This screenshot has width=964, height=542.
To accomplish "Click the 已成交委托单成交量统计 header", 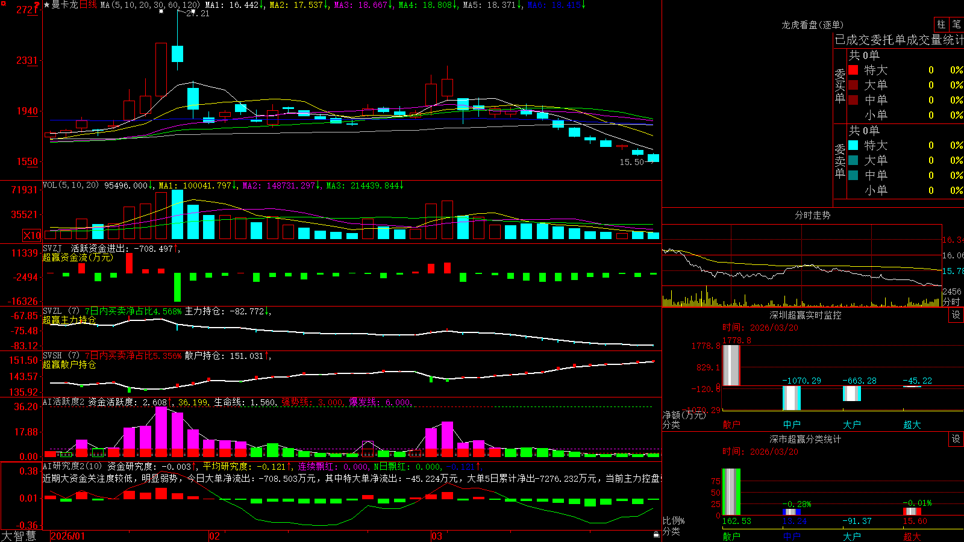I will click(899, 40).
